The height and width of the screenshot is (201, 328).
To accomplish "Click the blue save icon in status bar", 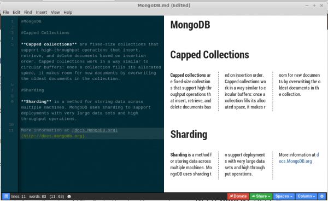I will (6, 197).
